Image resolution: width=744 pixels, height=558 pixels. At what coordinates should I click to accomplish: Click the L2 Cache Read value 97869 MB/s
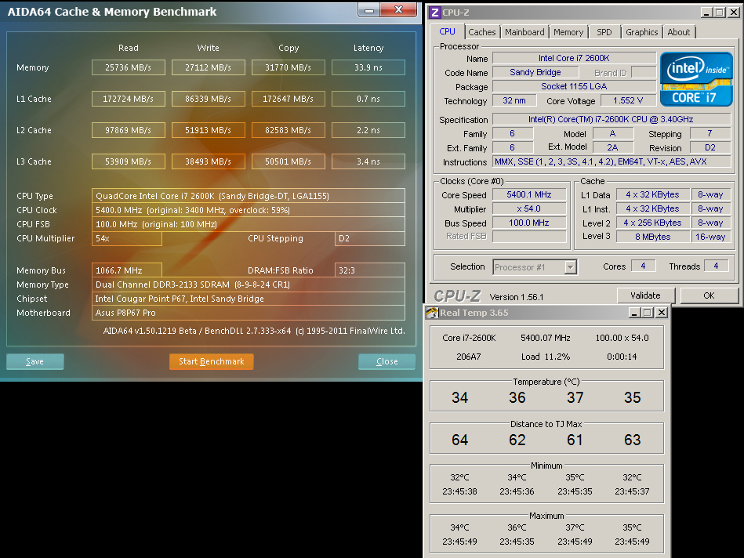coord(128,130)
